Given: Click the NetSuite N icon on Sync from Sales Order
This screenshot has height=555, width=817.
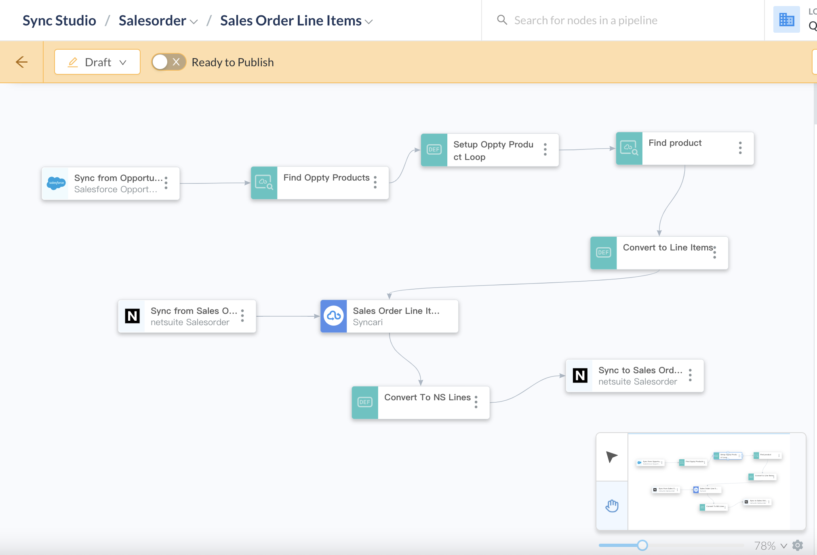Looking at the screenshot, I should coord(132,316).
